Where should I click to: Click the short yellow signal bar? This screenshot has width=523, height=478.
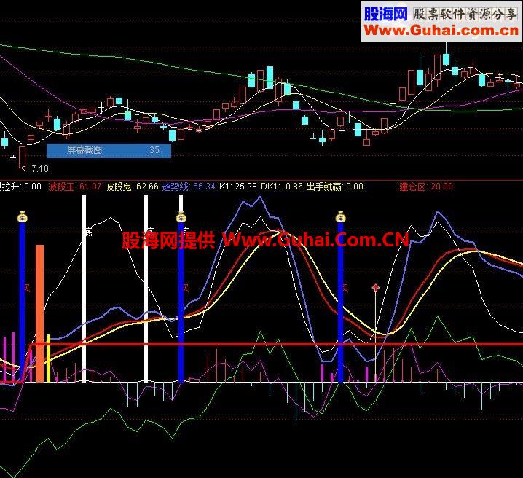click(48, 358)
